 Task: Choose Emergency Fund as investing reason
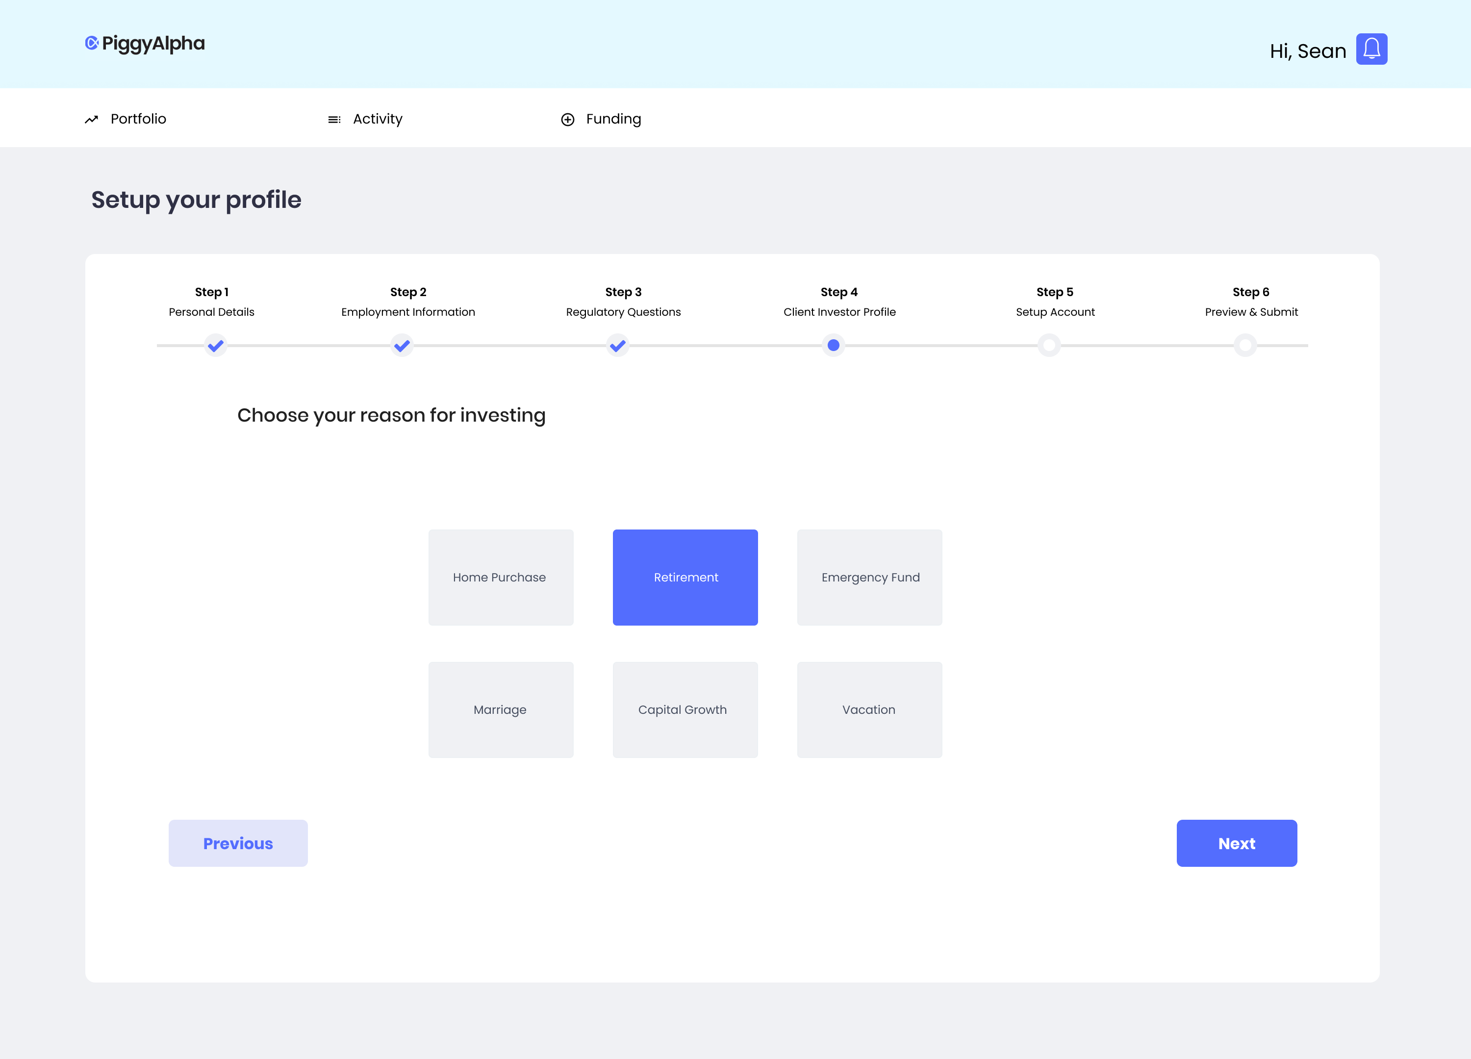pyautogui.click(x=869, y=577)
